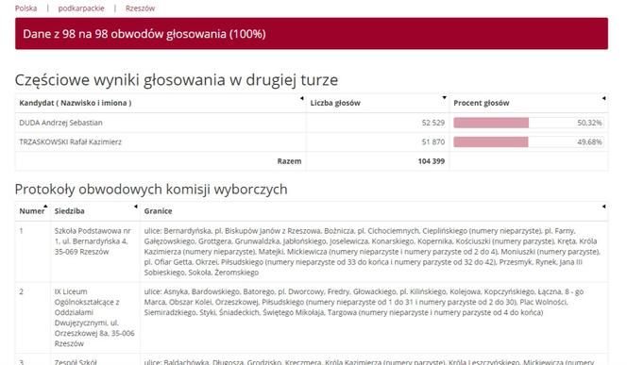Screen dimensions: 627x365
Task: Sort results by Liczba głosów arrow
Action: pyautogui.click(x=444, y=98)
